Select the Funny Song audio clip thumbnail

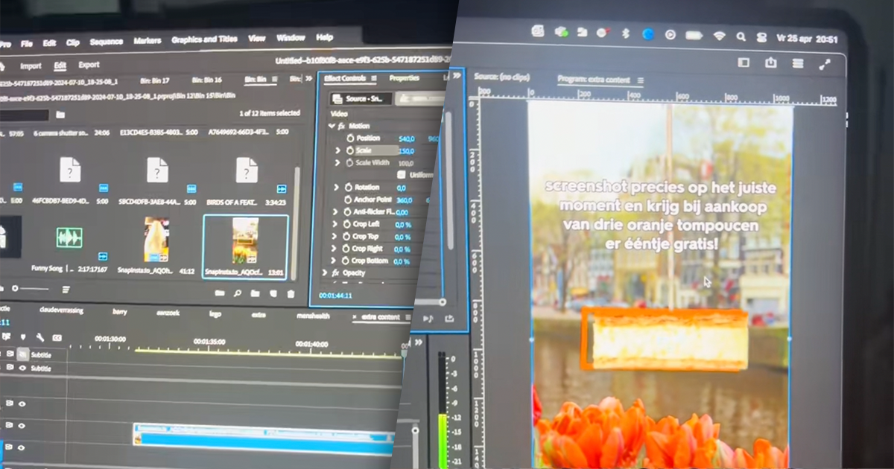[x=69, y=239]
